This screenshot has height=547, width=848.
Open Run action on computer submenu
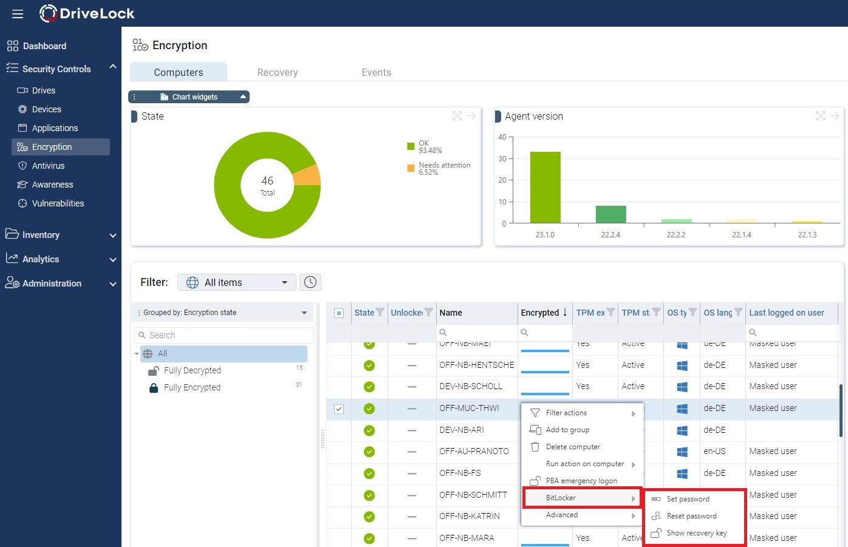pos(582,464)
